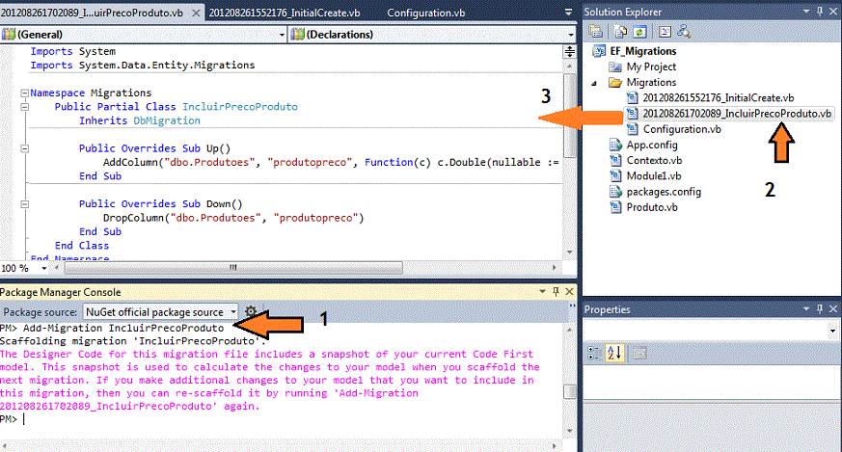The height and width of the screenshot is (452, 842).
Task: Pin the Solution Explorer panel
Action: [820, 12]
